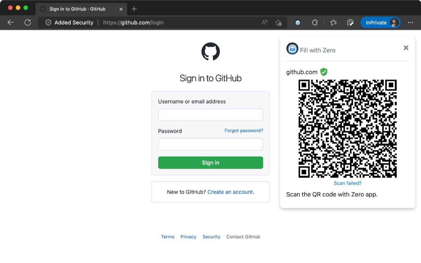Click the 'Scan the QR code with Zero app.' text

click(x=332, y=194)
